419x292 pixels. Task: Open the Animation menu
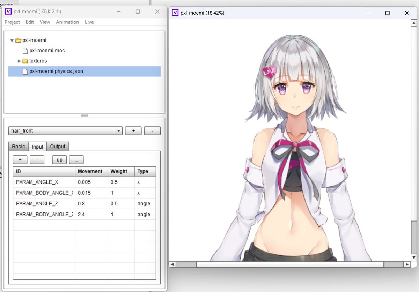click(67, 22)
